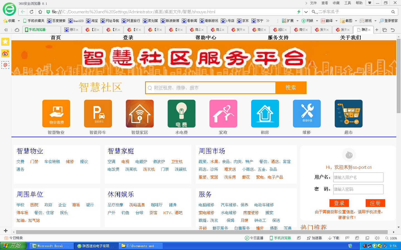Open the 智能停车 parking icon
The width and height of the screenshot is (401, 250).
pyautogui.click(x=98, y=114)
